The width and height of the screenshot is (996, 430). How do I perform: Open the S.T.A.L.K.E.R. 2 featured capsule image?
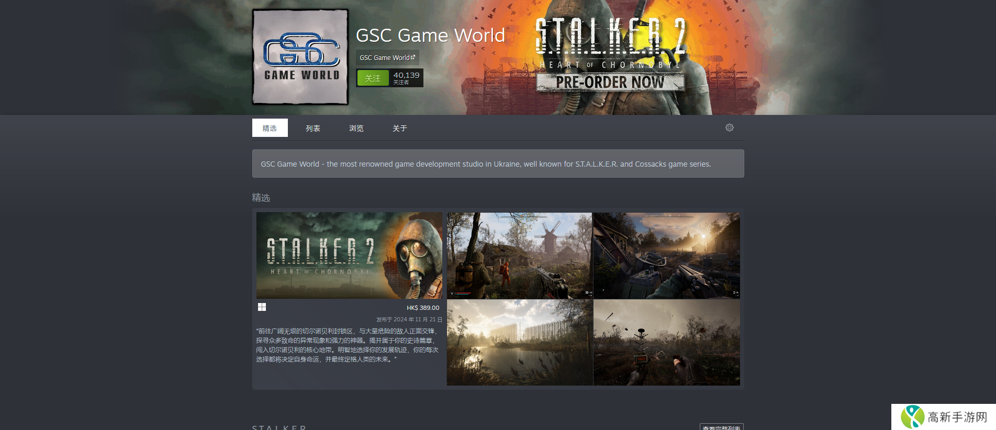(x=349, y=255)
